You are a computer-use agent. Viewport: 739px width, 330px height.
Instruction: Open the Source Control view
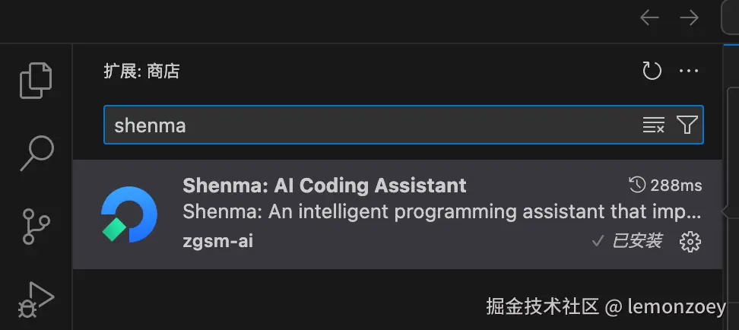pyautogui.click(x=36, y=227)
